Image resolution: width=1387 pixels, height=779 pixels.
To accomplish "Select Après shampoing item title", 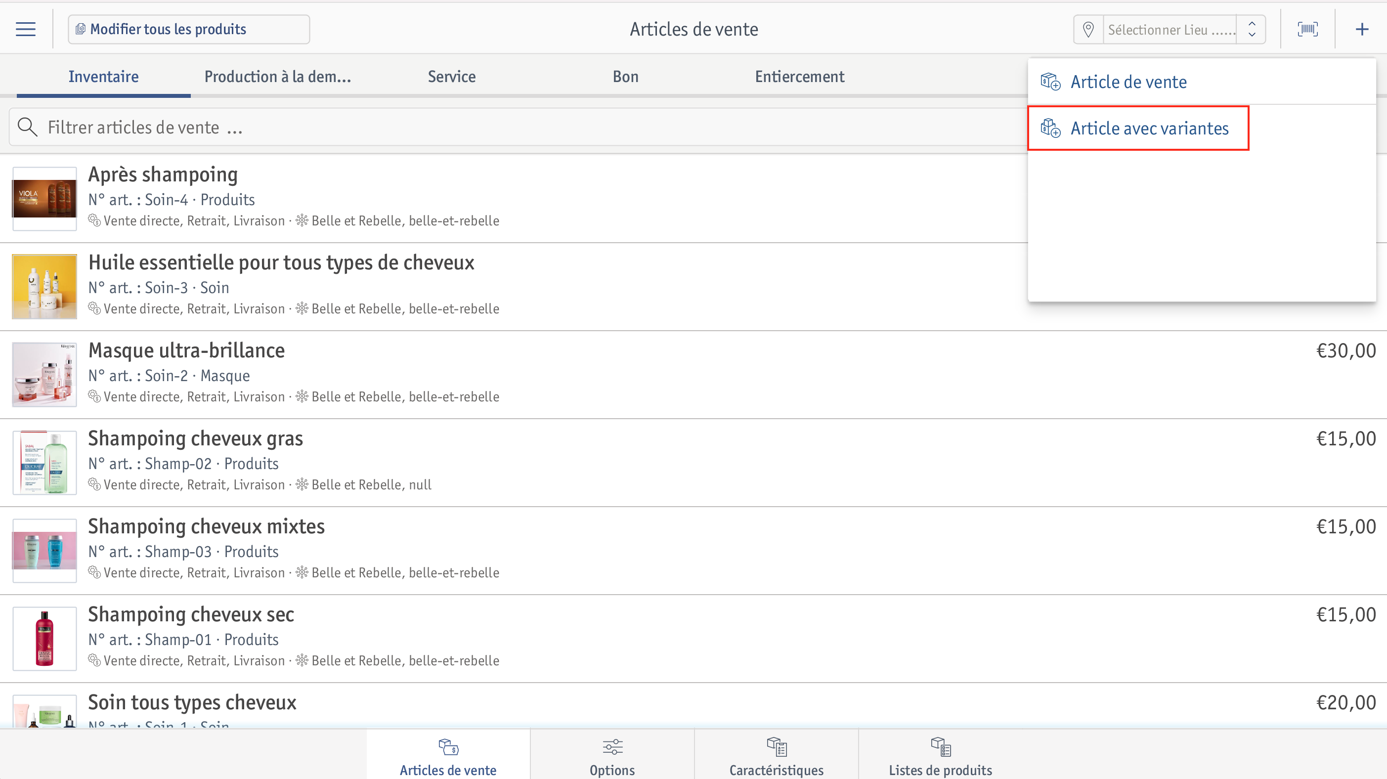I will [163, 174].
